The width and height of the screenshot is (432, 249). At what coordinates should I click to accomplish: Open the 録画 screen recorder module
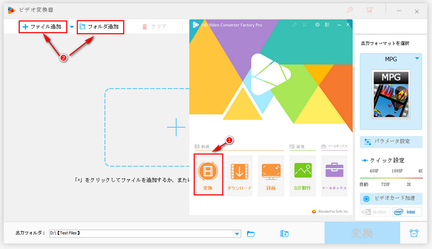pyautogui.click(x=271, y=176)
